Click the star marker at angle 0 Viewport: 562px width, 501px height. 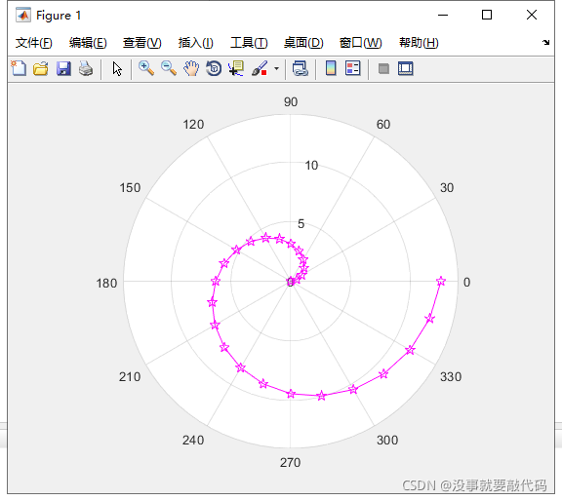(441, 281)
